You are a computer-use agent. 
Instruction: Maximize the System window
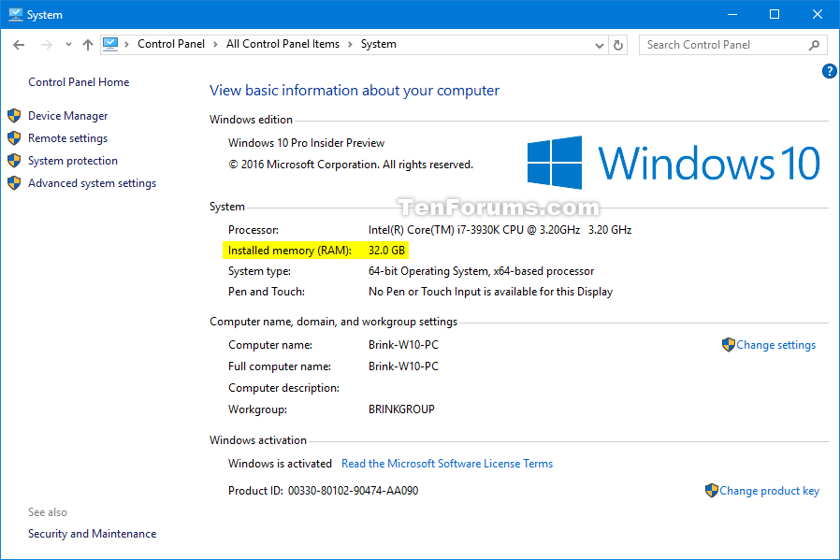(775, 14)
